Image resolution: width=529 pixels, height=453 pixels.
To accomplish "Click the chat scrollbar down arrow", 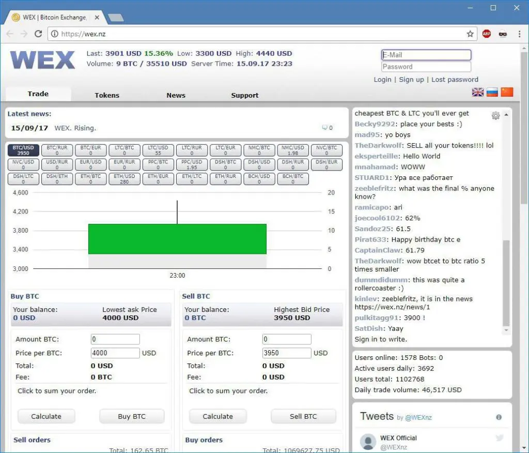I will point(506,330).
